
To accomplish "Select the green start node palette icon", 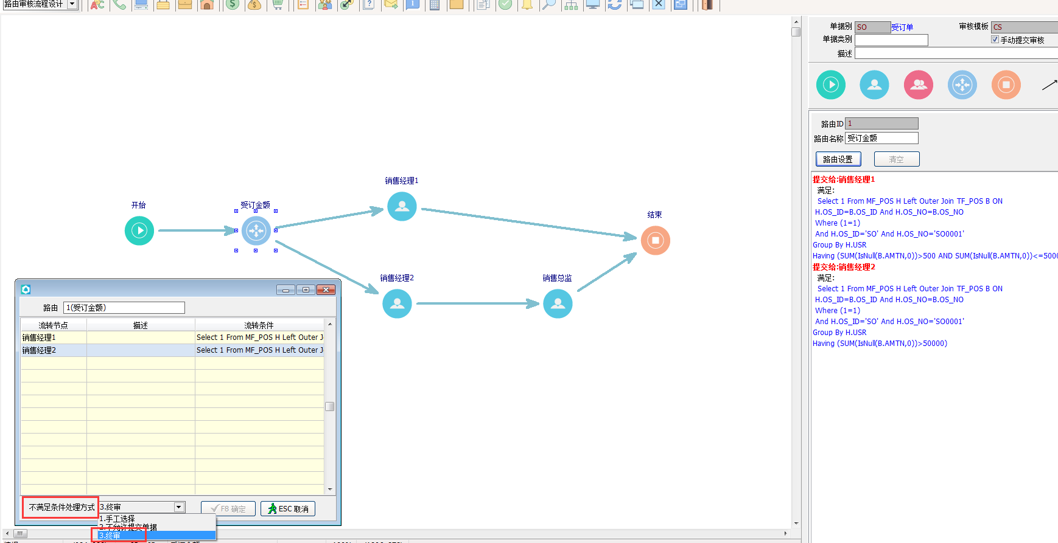I will (x=830, y=85).
